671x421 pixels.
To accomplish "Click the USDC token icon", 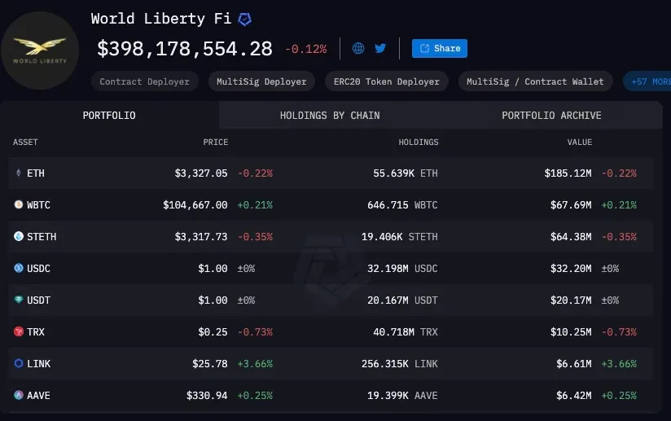I will tap(19, 268).
